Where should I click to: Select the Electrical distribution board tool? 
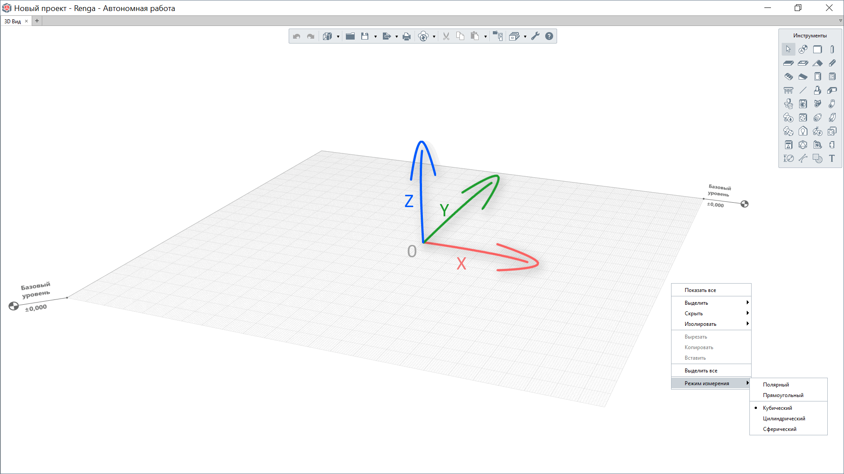pyautogui.click(x=788, y=145)
